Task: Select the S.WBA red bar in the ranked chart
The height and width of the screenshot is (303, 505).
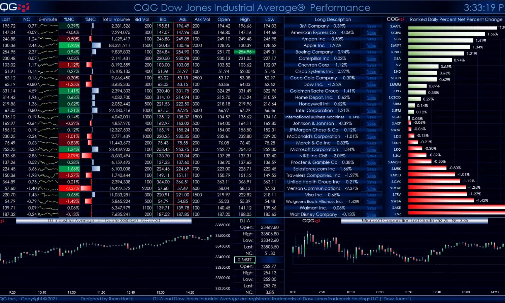Action: pyautogui.click(x=441, y=201)
